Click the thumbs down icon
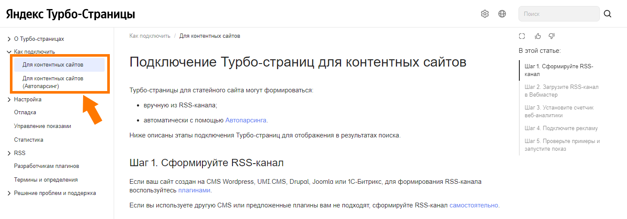The image size is (627, 219). coord(552,36)
